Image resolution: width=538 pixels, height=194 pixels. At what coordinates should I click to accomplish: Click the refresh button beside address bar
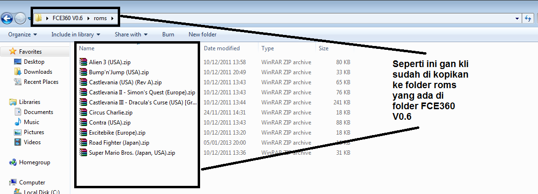528,19
